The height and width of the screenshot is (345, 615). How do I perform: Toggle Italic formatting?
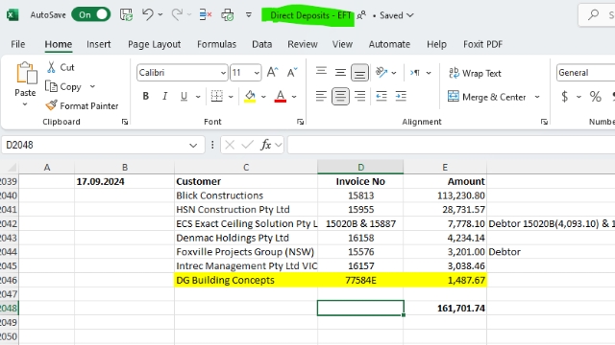point(164,96)
